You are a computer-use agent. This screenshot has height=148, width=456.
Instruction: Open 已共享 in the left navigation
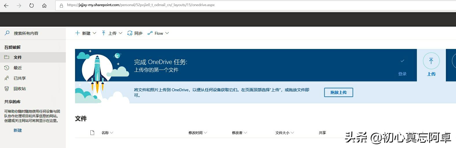[33, 78]
